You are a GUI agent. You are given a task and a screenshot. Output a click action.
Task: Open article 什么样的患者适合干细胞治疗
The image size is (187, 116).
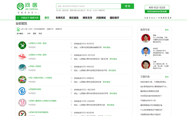[151, 110]
